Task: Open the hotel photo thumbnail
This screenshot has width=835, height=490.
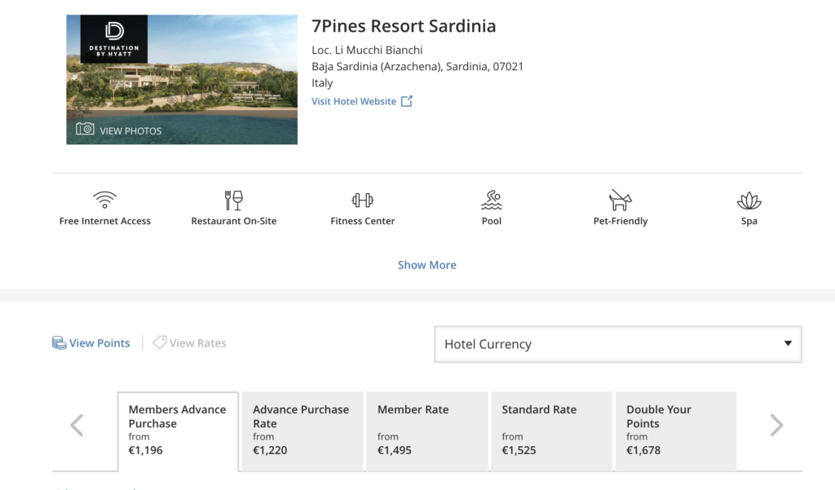Action: pos(182,79)
